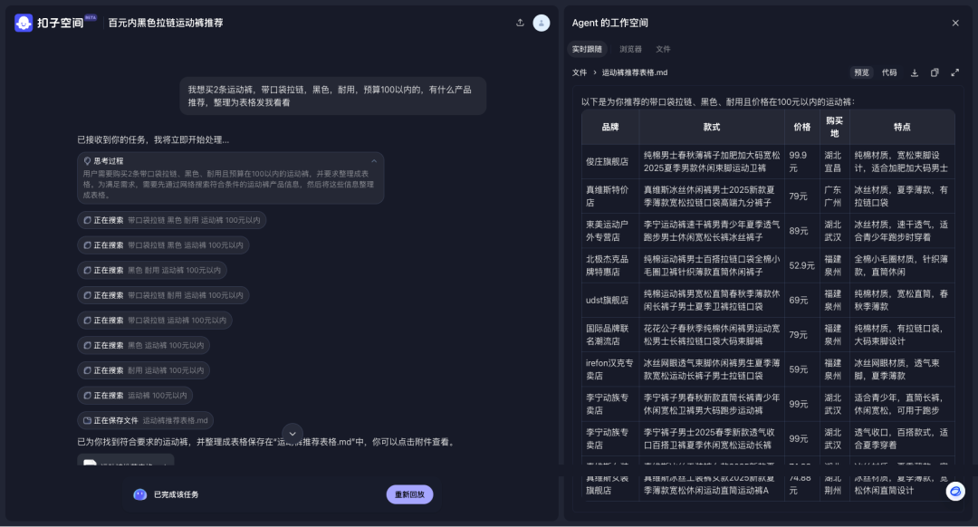Click the scroll-down chevron in the chat
The image size is (978, 527).
pos(292,434)
